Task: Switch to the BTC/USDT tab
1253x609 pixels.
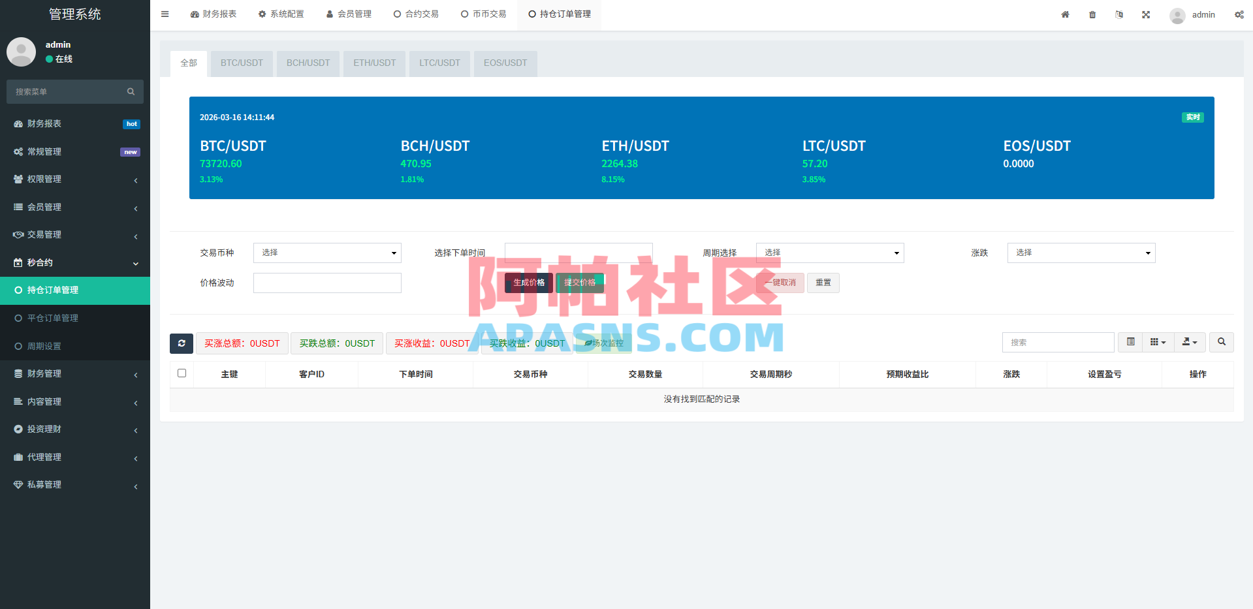Action: tap(242, 63)
